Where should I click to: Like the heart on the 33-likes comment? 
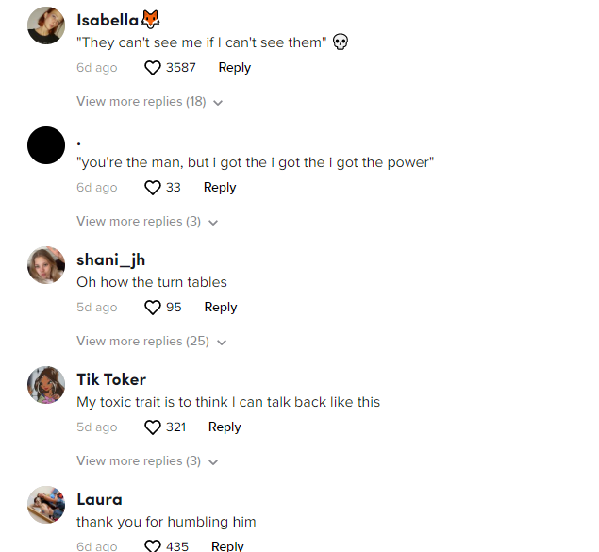153,188
